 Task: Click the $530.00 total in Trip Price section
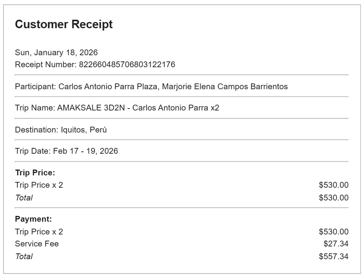click(333, 198)
